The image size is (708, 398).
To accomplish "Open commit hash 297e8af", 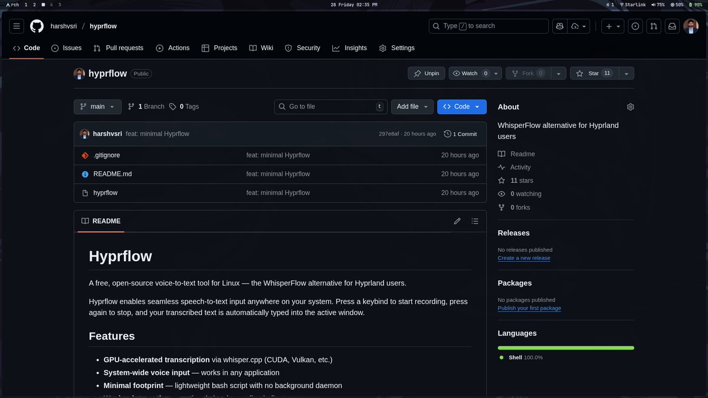I will pyautogui.click(x=389, y=134).
